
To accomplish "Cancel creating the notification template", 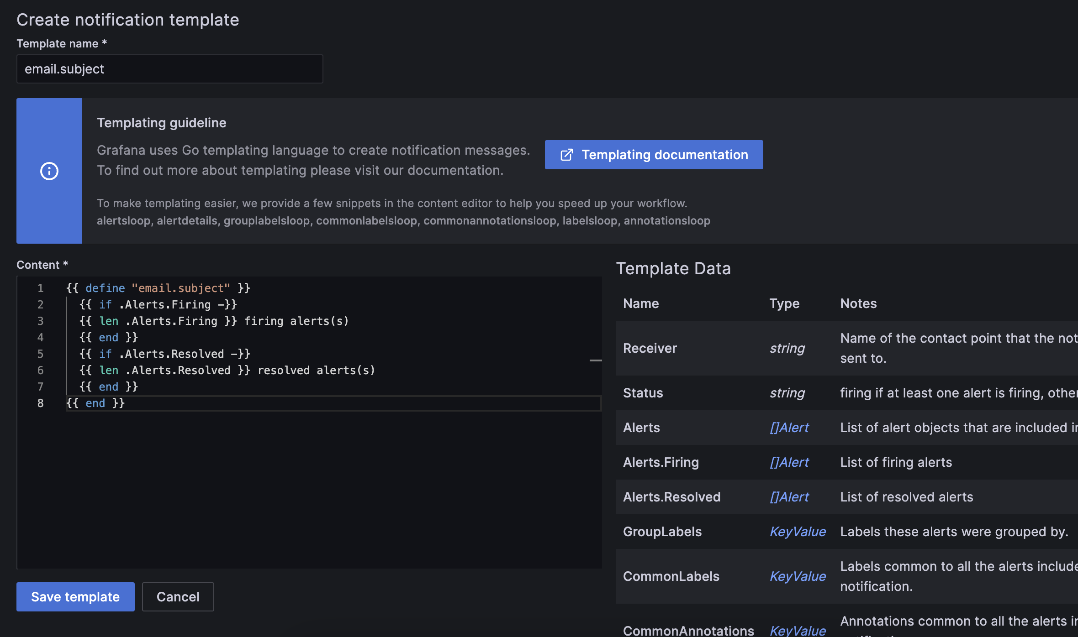I will click(x=178, y=596).
